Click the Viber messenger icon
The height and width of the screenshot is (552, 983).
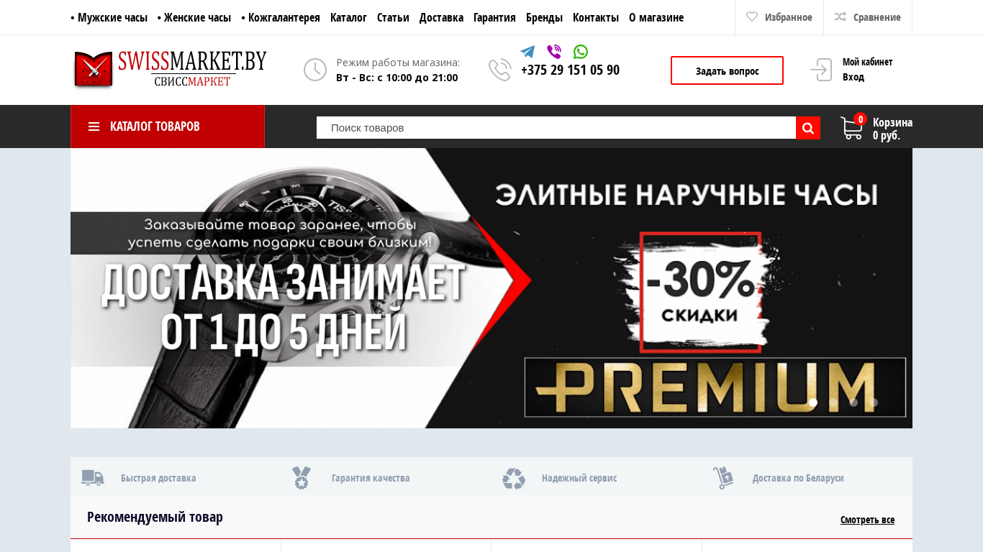(x=554, y=52)
